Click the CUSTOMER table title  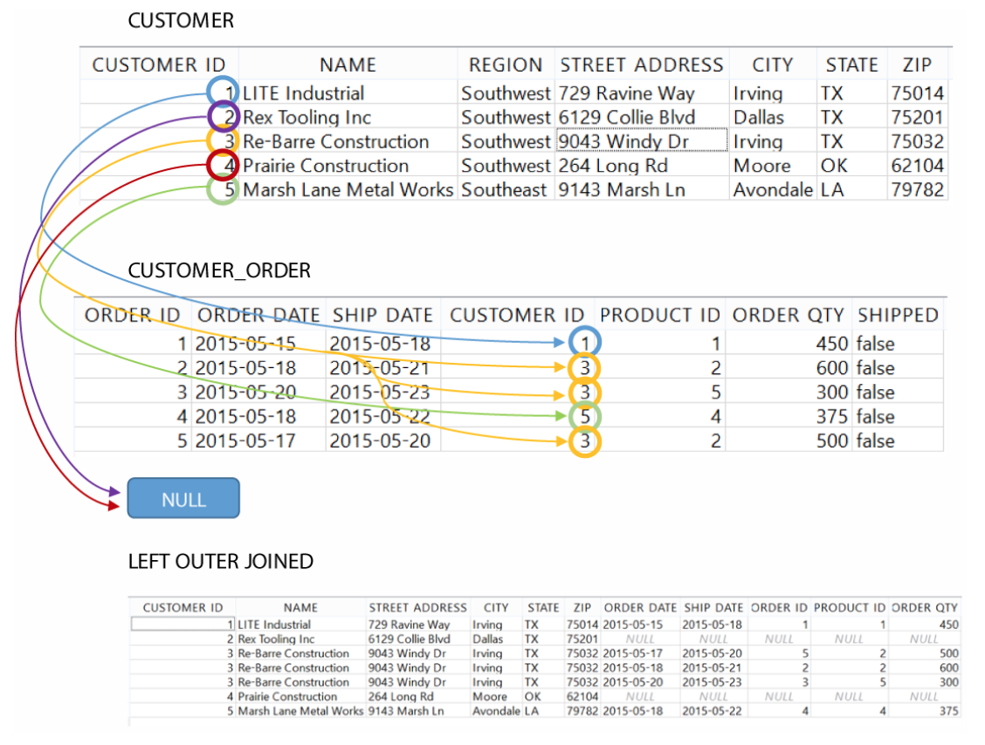(182, 20)
